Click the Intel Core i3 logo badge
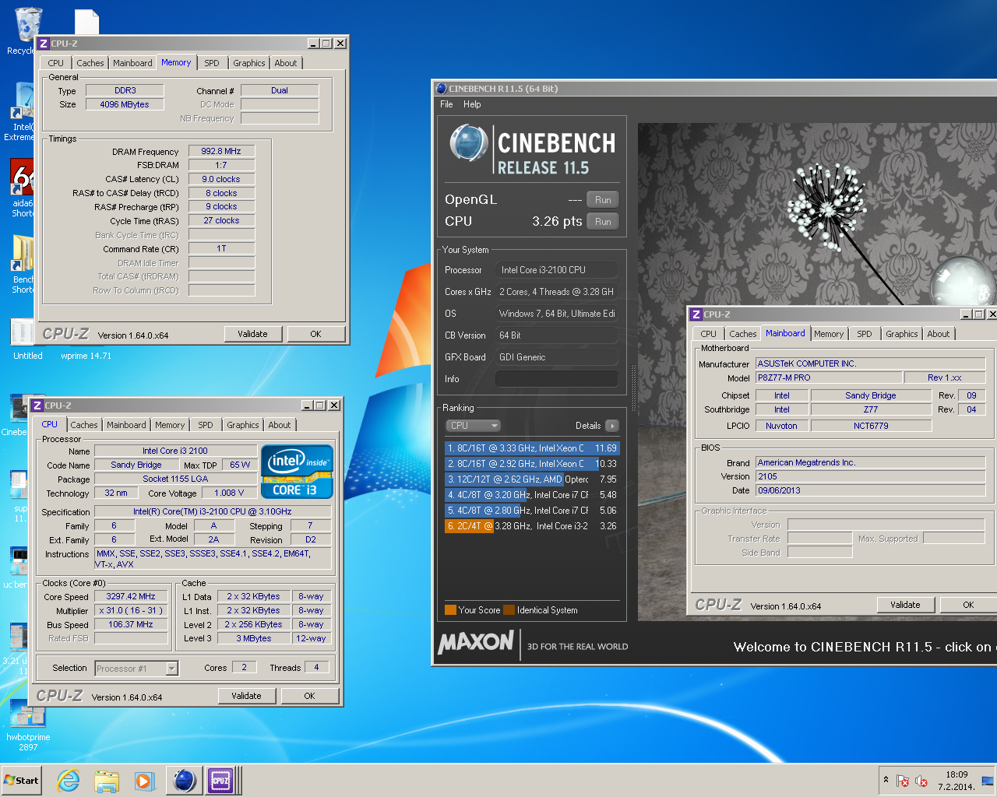Image resolution: width=997 pixels, height=797 pixels. coord(297,471)
